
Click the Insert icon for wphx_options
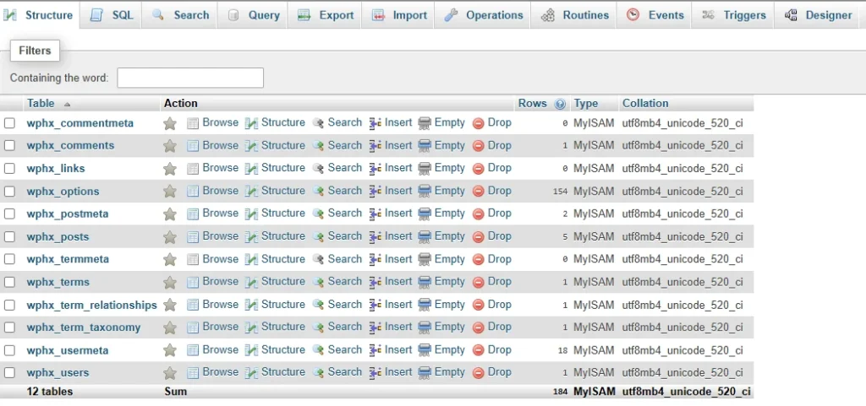(x=375, y=191)
